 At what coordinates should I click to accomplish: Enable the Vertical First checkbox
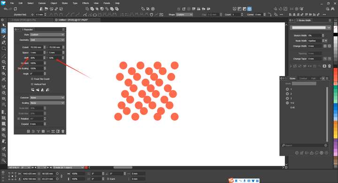pos(32,84)
